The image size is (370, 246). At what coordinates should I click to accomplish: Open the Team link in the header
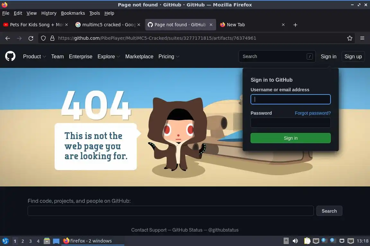tap(57, 56)
